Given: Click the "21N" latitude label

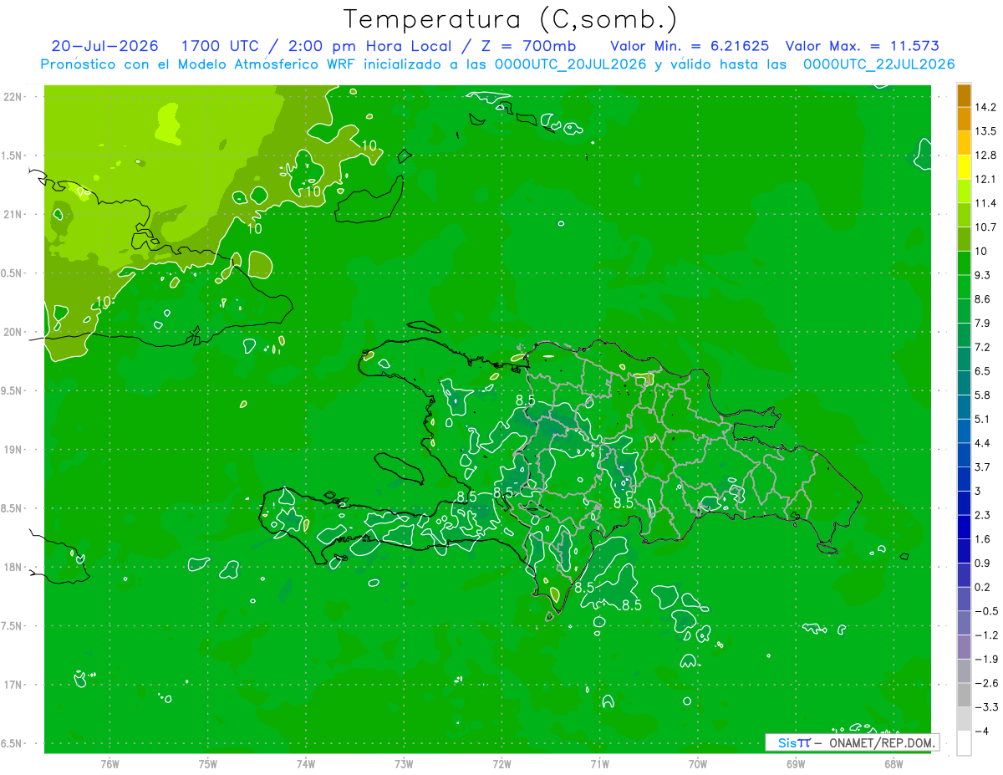Looking at the screenshot, I should pos(14,214).
